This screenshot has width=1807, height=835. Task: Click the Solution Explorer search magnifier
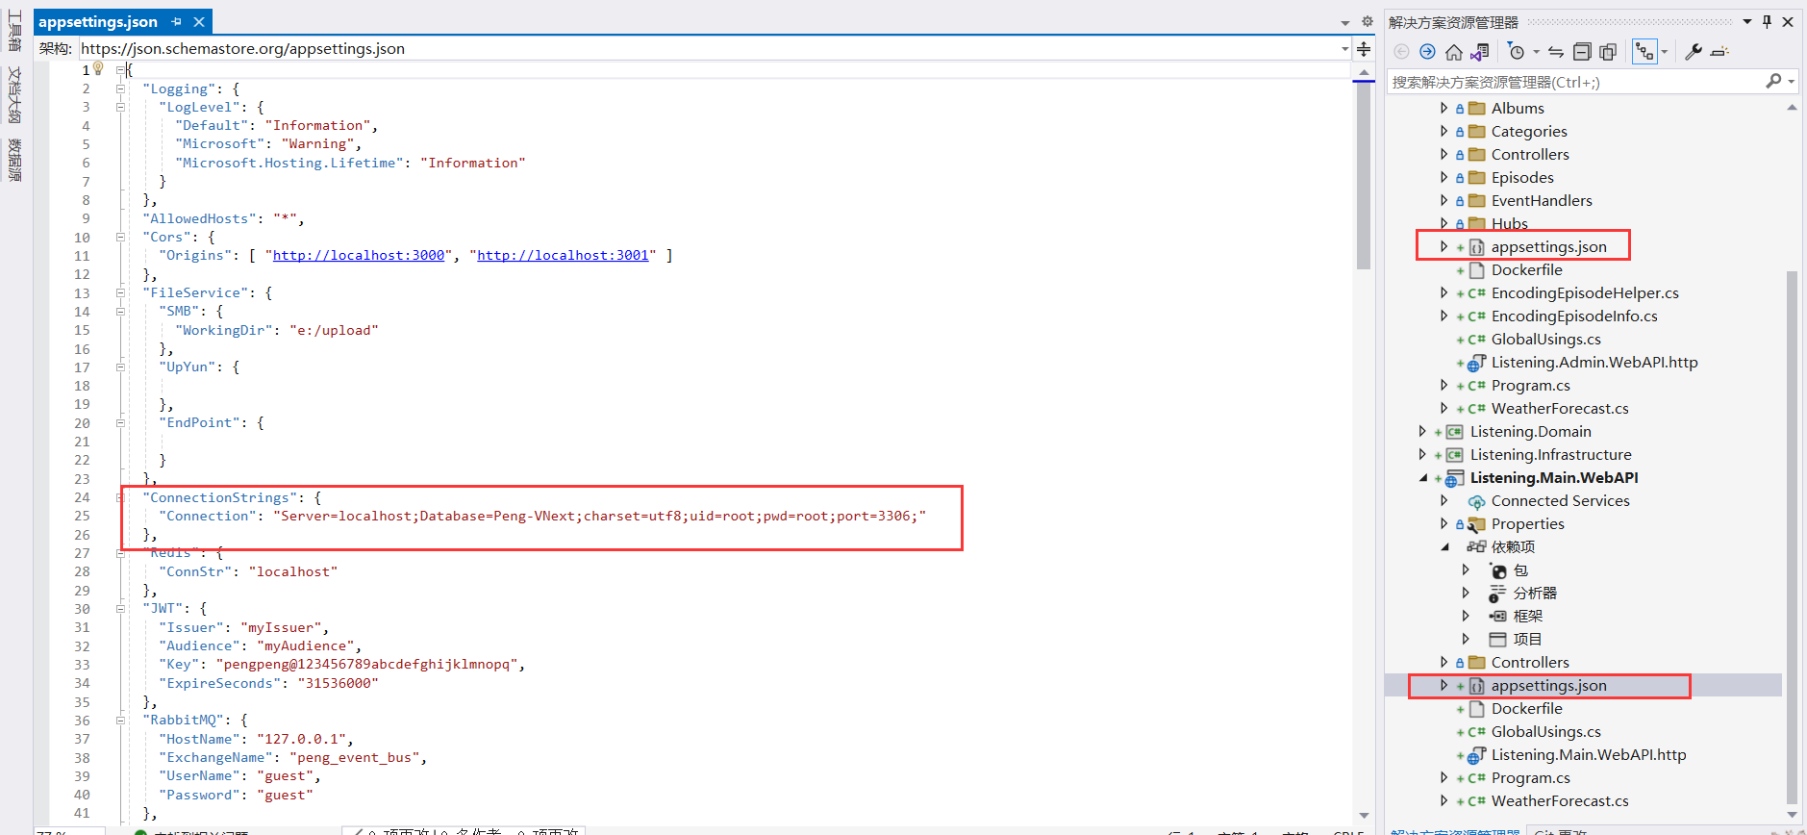tap(1773, 82)
